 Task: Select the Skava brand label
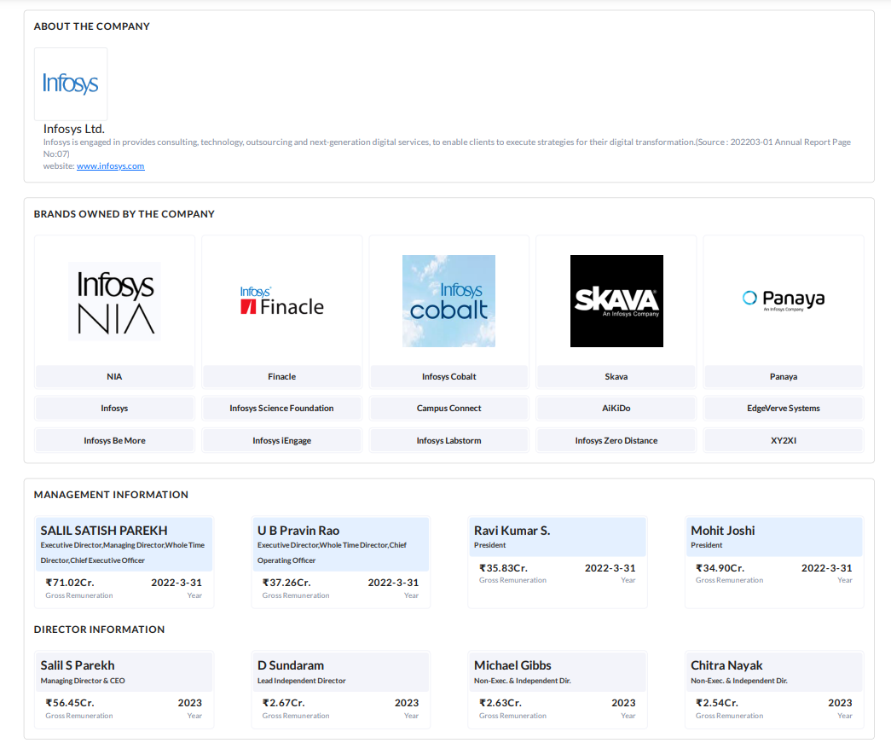pos(616,376)
